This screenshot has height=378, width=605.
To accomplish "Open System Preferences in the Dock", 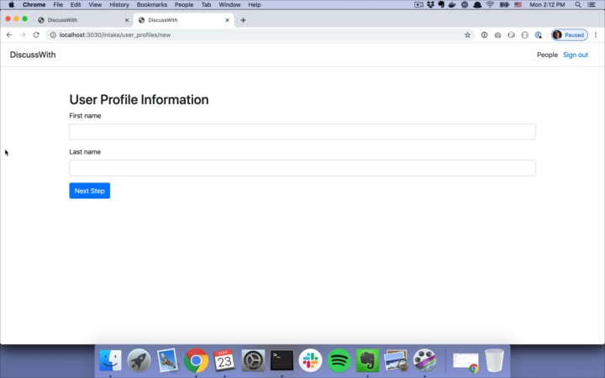I will [x=253, y=360].
